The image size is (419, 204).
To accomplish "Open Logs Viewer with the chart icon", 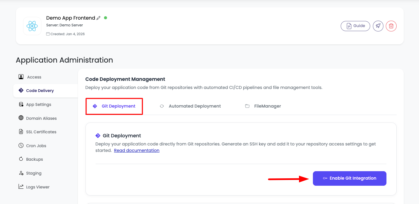I will (37, 187).
